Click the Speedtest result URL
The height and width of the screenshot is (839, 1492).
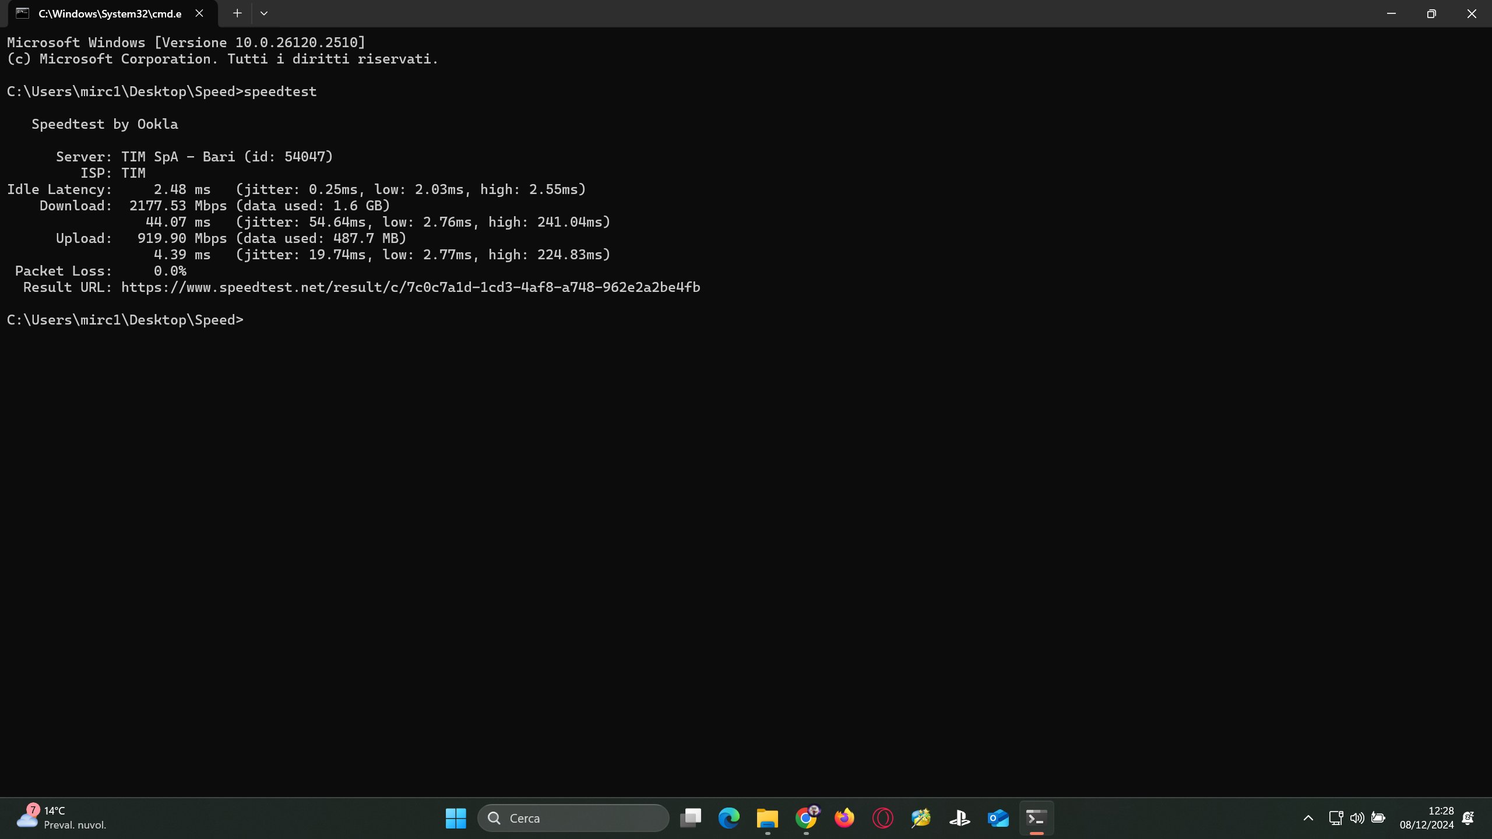(410, 287)
